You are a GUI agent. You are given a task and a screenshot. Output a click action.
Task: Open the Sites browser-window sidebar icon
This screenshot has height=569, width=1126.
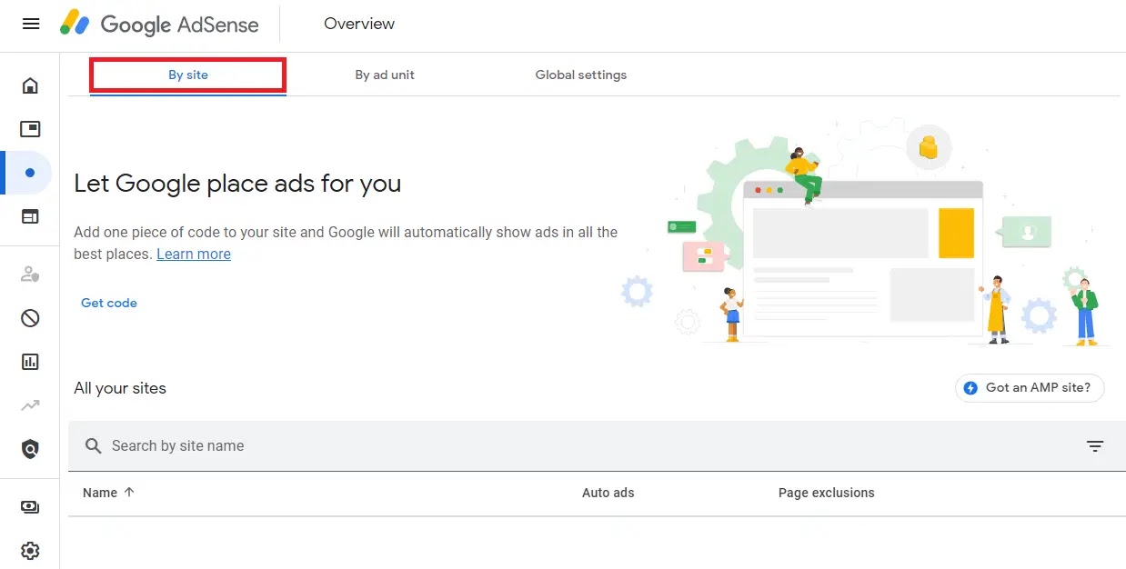coord(30,216)
